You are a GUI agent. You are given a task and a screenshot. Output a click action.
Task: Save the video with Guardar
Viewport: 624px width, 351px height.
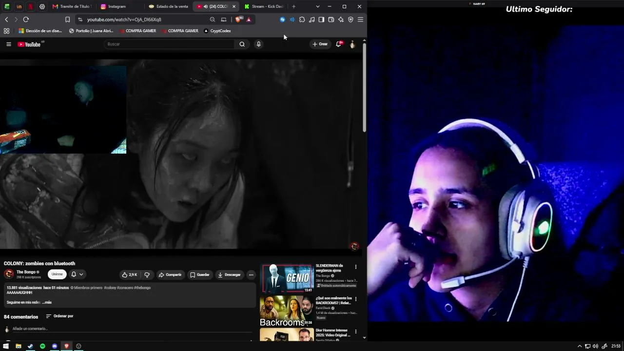point(200,275)
